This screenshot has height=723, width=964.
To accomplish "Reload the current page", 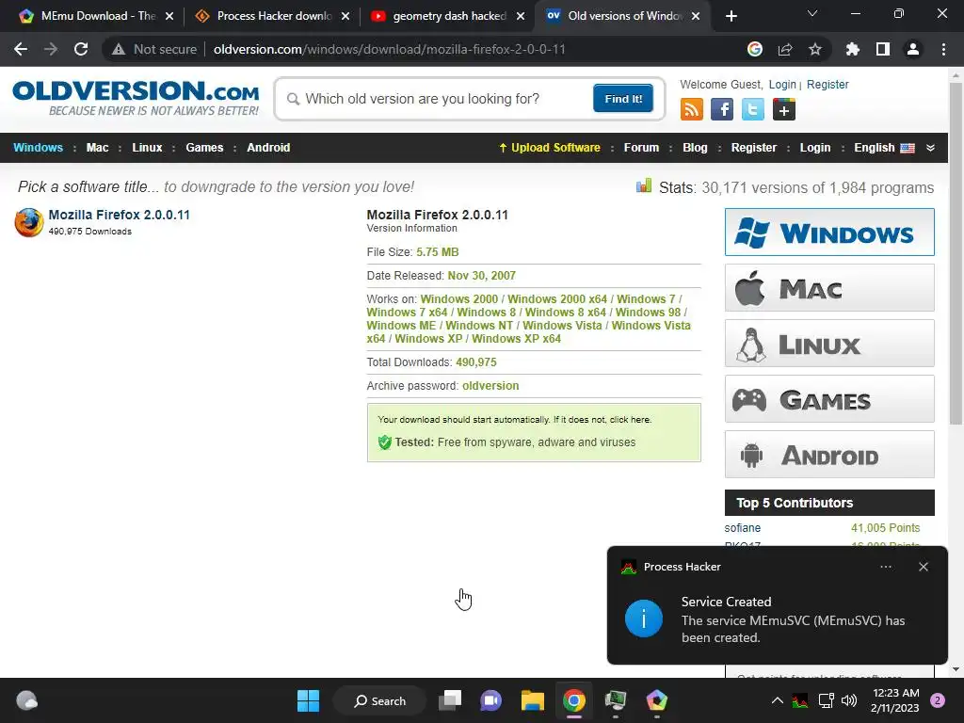I will [x=81, y=49].
